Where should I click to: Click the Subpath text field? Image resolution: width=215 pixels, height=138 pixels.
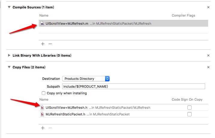[133, 86]
